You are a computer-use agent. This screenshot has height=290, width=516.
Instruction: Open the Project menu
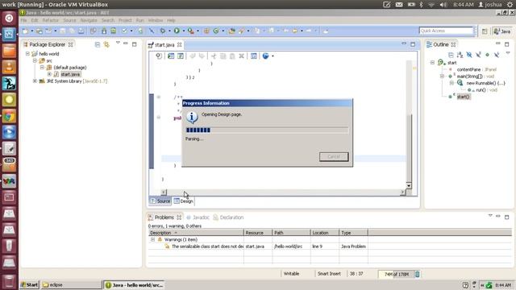tap(125, 20)
